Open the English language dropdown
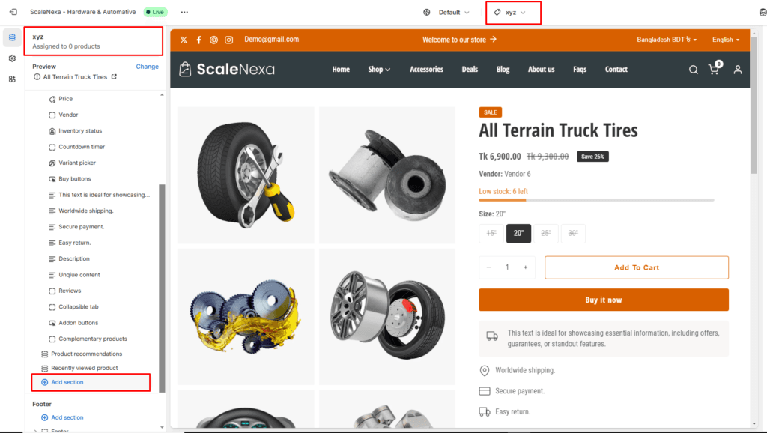The image size is (767, 433). point(725,40)
